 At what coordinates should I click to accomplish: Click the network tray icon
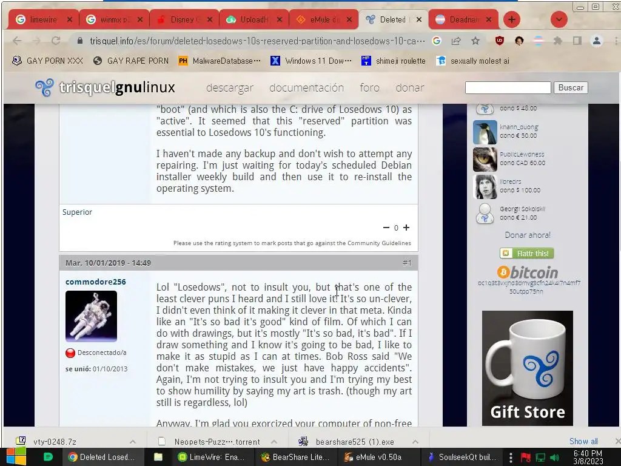540,458
